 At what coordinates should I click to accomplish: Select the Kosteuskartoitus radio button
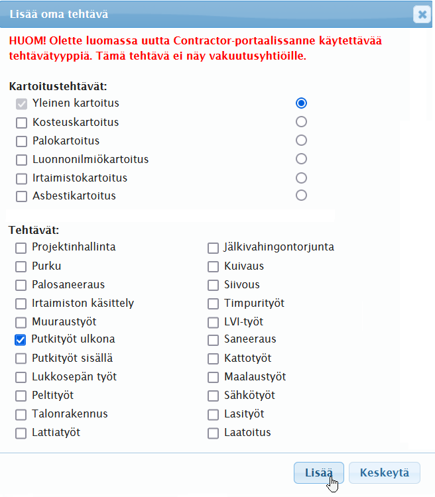point(302,122)
